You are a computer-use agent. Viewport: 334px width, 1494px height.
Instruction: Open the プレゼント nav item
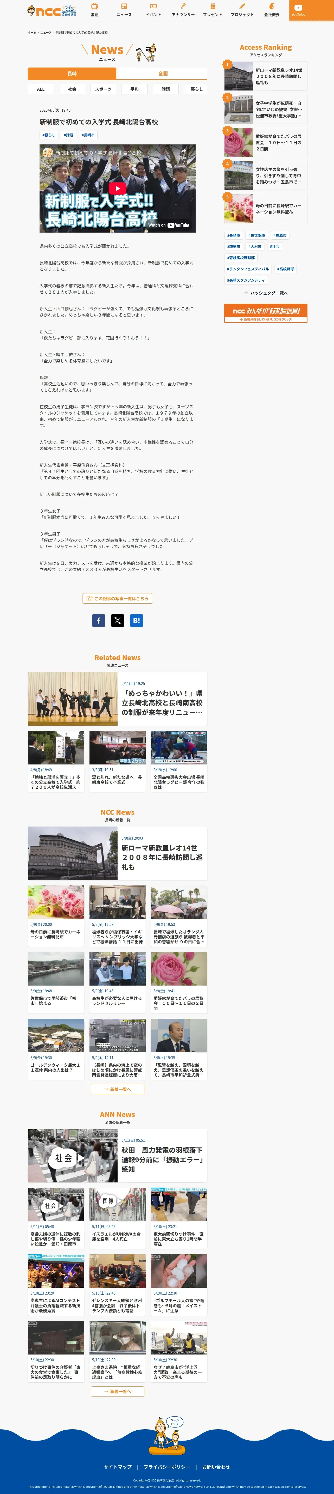pos(213,10)
